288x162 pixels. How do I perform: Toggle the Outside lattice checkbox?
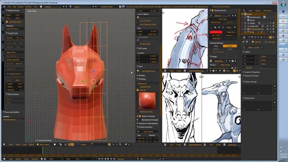pyautogui.click(x=244, y=68)
